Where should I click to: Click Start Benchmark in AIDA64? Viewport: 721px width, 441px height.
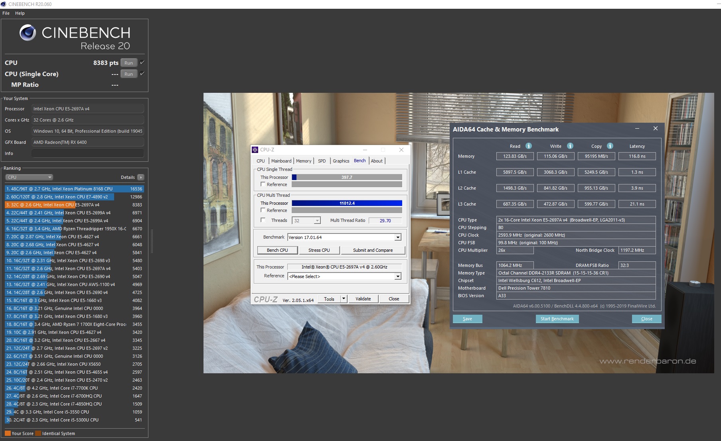557,319
